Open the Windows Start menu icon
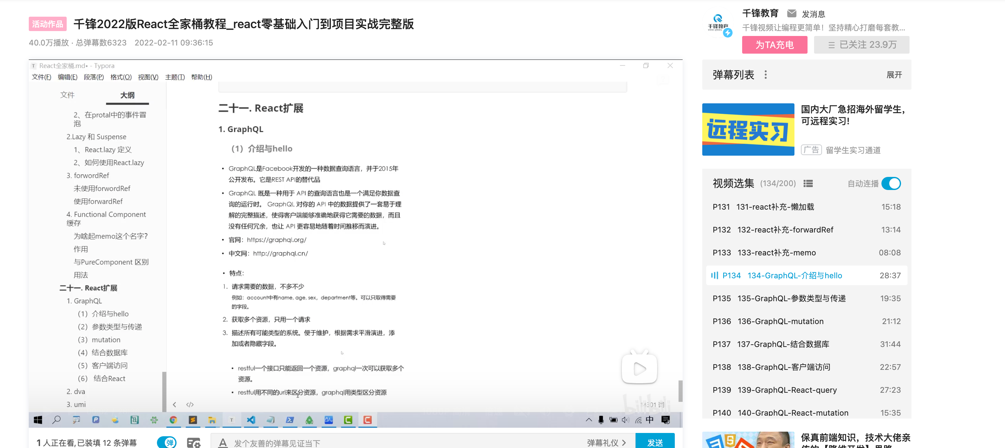This screenshot has height=448, width=1005. (38, 420)
